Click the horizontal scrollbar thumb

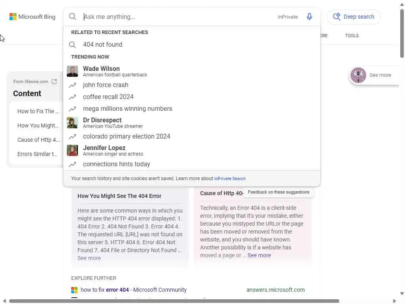[174, 301]
